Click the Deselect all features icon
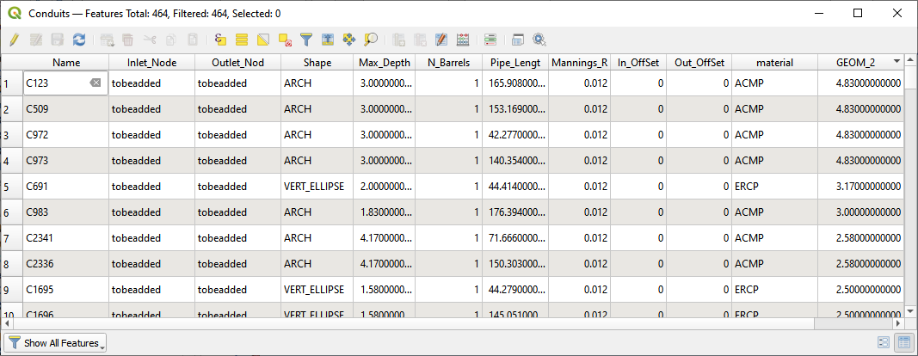 point(285,40)
